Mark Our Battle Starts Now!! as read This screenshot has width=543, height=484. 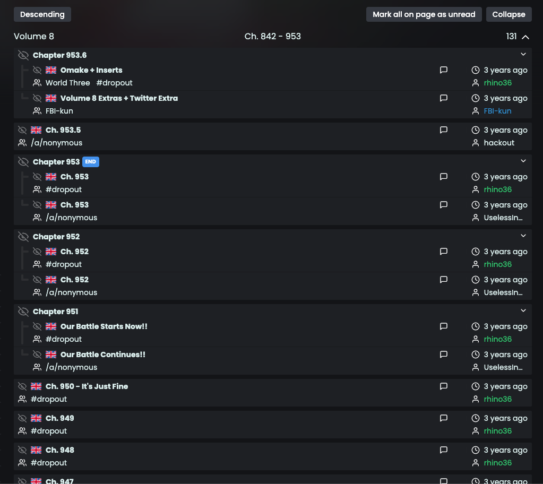coord(37,326)
